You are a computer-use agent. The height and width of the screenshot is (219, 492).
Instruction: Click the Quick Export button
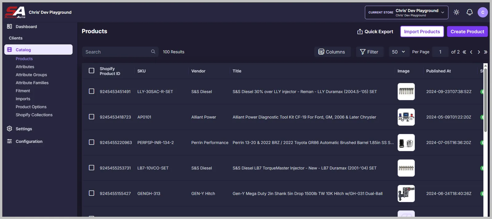tap(375, 31)
